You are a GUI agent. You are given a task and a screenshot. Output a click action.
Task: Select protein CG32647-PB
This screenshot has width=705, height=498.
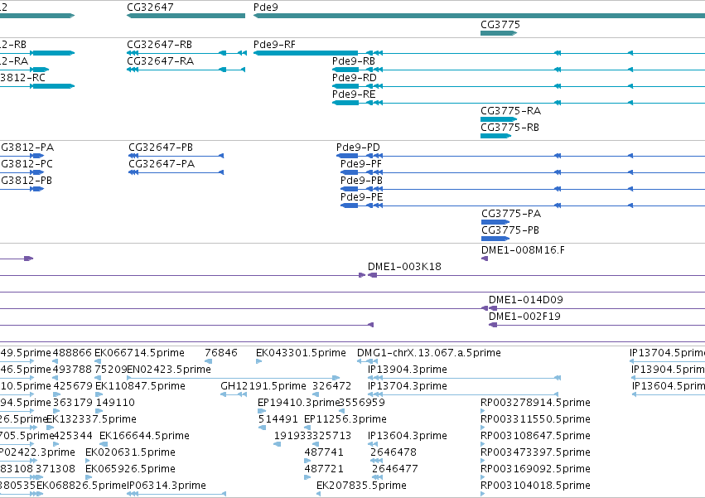(161, 147)
